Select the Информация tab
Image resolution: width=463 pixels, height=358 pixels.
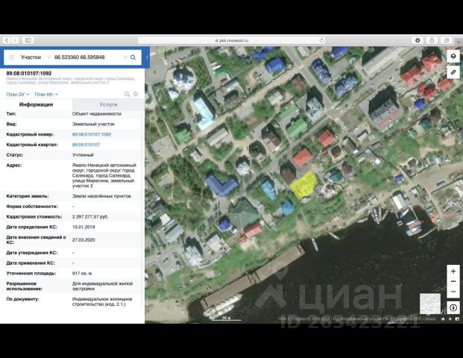click(x=36, y=105)
